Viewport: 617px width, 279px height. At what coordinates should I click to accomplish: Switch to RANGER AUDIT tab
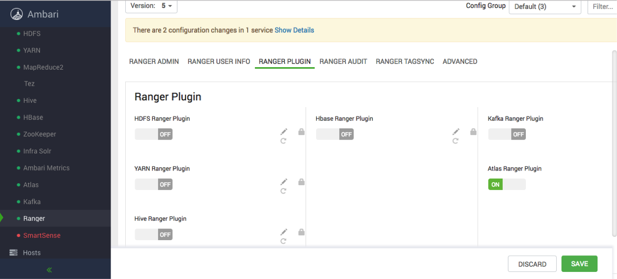point(343,62)
